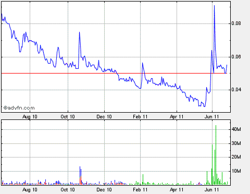Click Feb 11 label under volume chart
The width and height of the screenshot is (250, 194).
[x=140, y=189]
